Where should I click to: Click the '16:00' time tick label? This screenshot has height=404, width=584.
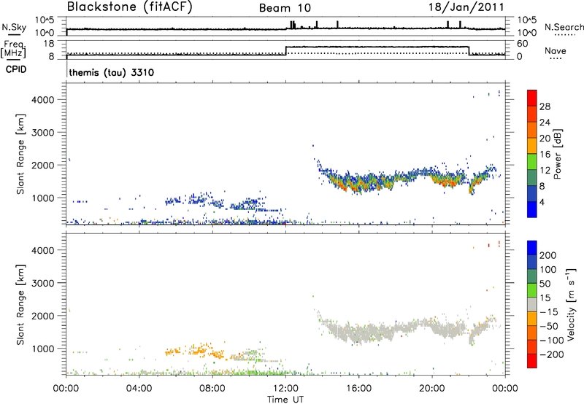tap(358, 389)
